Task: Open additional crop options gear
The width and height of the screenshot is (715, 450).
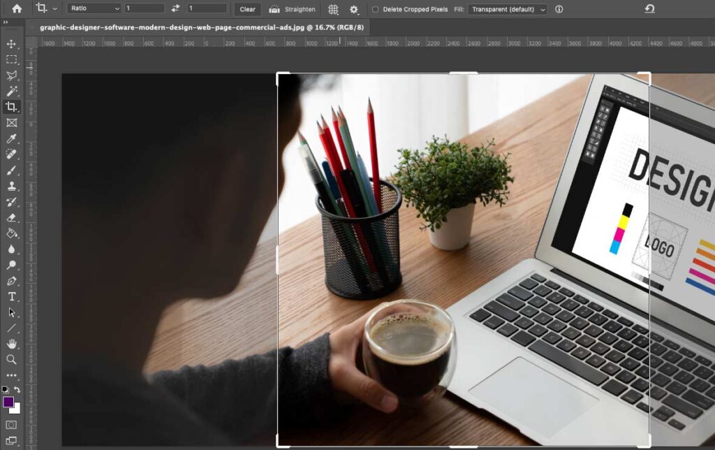Action: coord(354,9)
